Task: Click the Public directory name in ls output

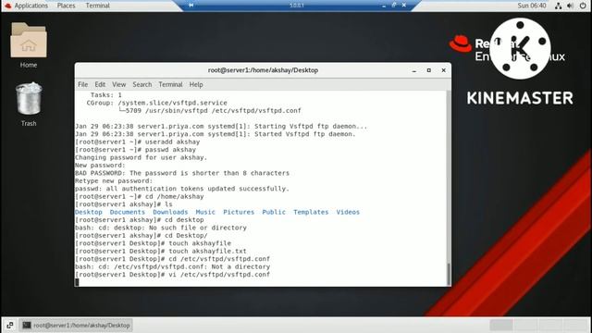Action: (x=274, y=212)
